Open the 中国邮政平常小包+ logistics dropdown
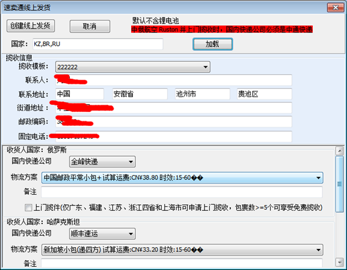 [x=182, y=177]
